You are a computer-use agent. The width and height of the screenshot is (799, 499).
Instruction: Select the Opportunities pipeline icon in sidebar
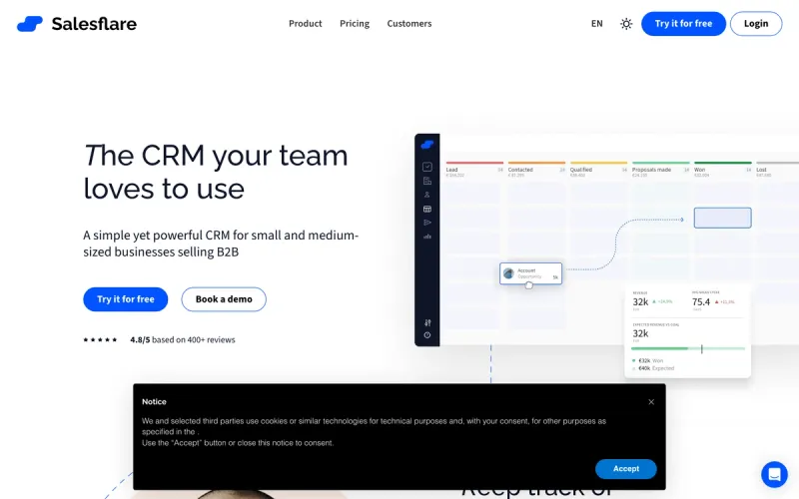pyautogui.click(x=427, y=209)
